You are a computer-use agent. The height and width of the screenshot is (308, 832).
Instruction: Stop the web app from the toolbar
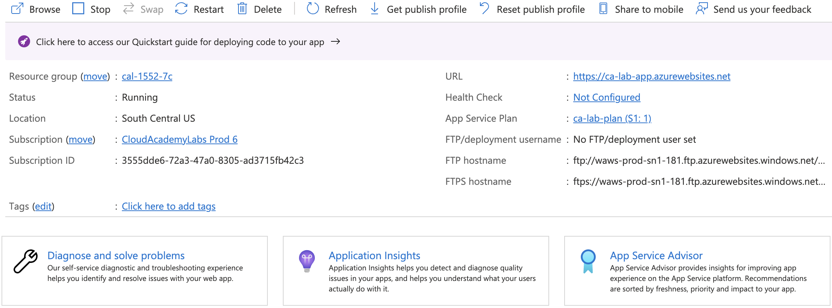pyautogui.click(x=100, y=9)
